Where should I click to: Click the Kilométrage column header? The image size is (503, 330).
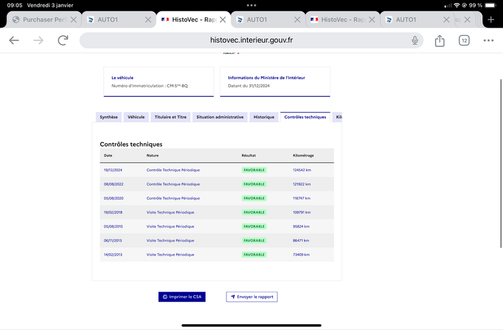(x=303, y=155)
